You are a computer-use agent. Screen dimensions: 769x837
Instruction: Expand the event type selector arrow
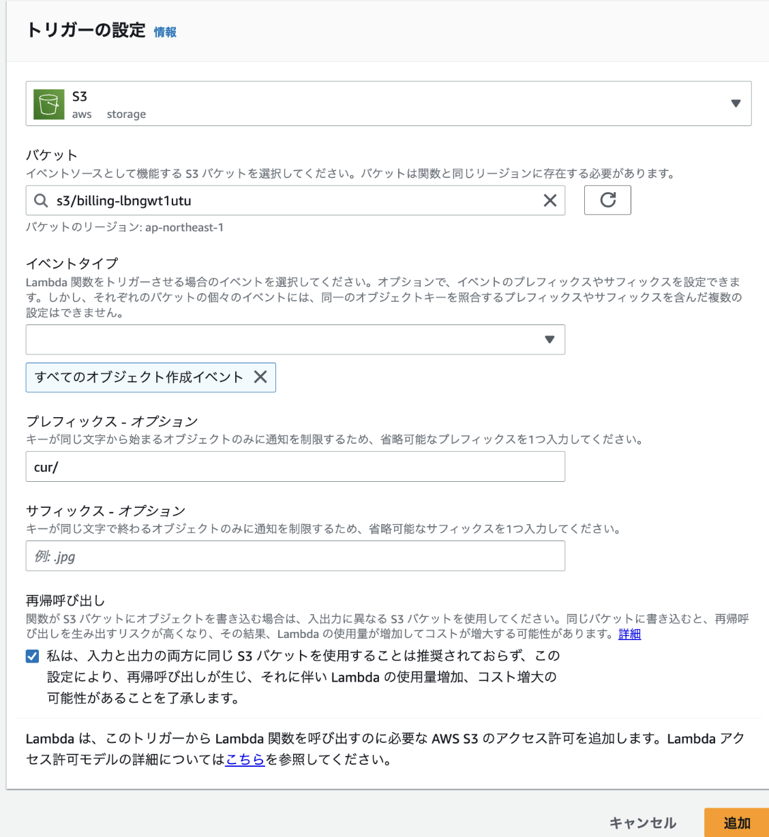tap(549, 339)
